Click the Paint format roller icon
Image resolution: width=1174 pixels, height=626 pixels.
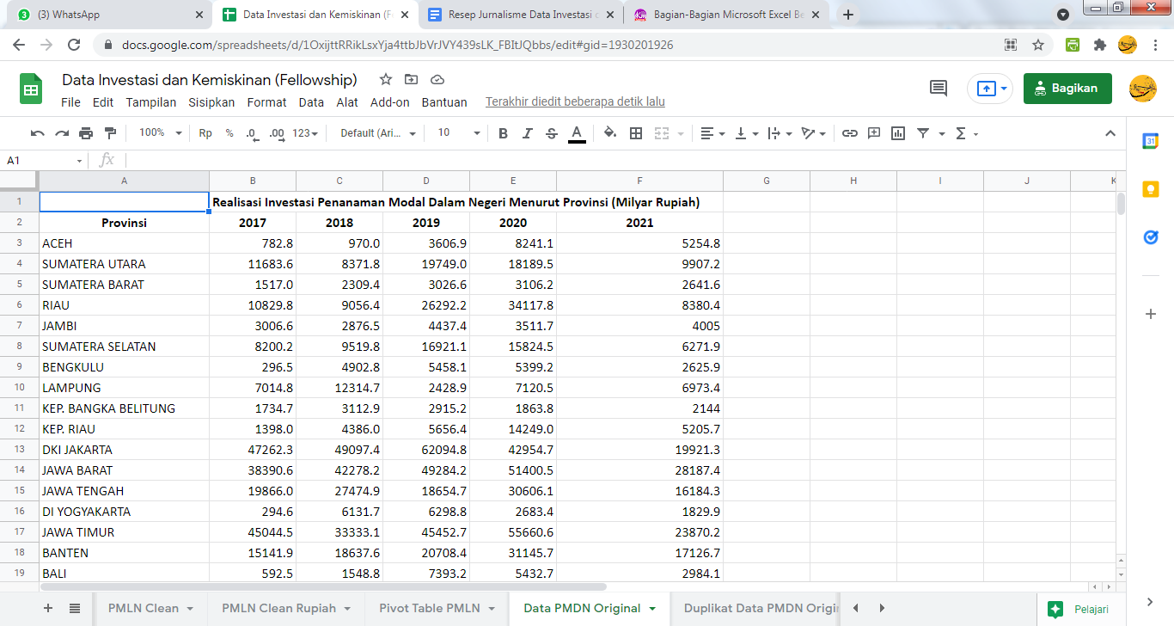click(110, 133)
